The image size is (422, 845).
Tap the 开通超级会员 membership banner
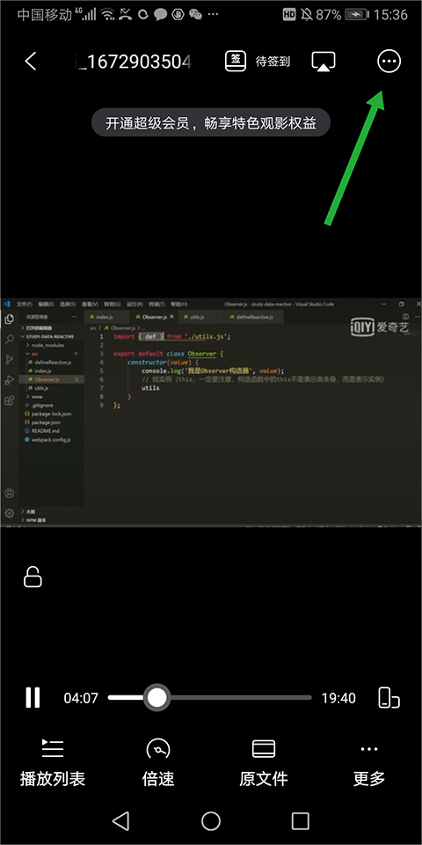point(210,124)
